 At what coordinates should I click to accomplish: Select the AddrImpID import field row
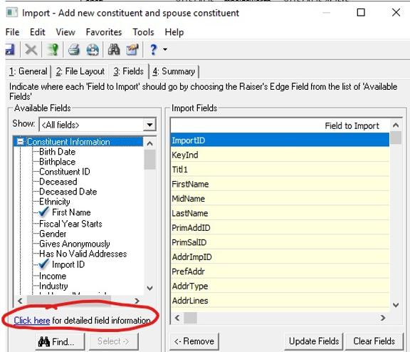(280, 257)
